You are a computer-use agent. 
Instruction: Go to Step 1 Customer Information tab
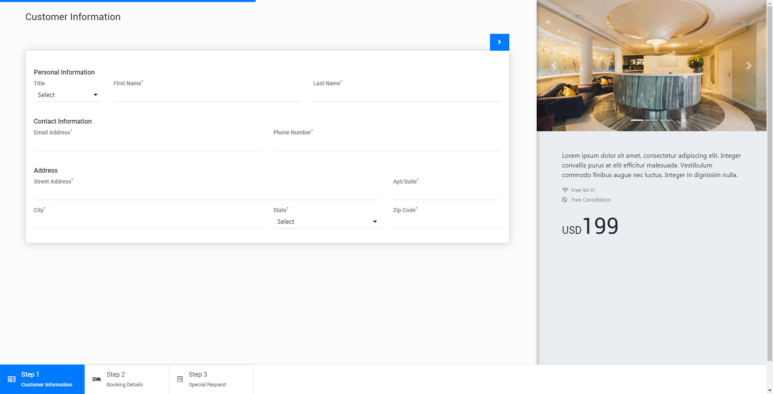(42, 380)
